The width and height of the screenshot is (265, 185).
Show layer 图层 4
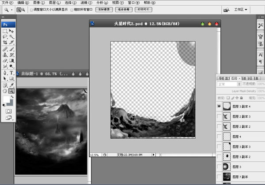[219, 137]
